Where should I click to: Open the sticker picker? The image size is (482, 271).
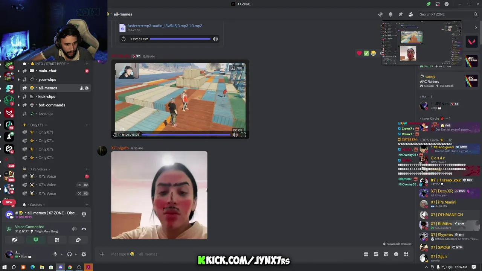point(386,254)
